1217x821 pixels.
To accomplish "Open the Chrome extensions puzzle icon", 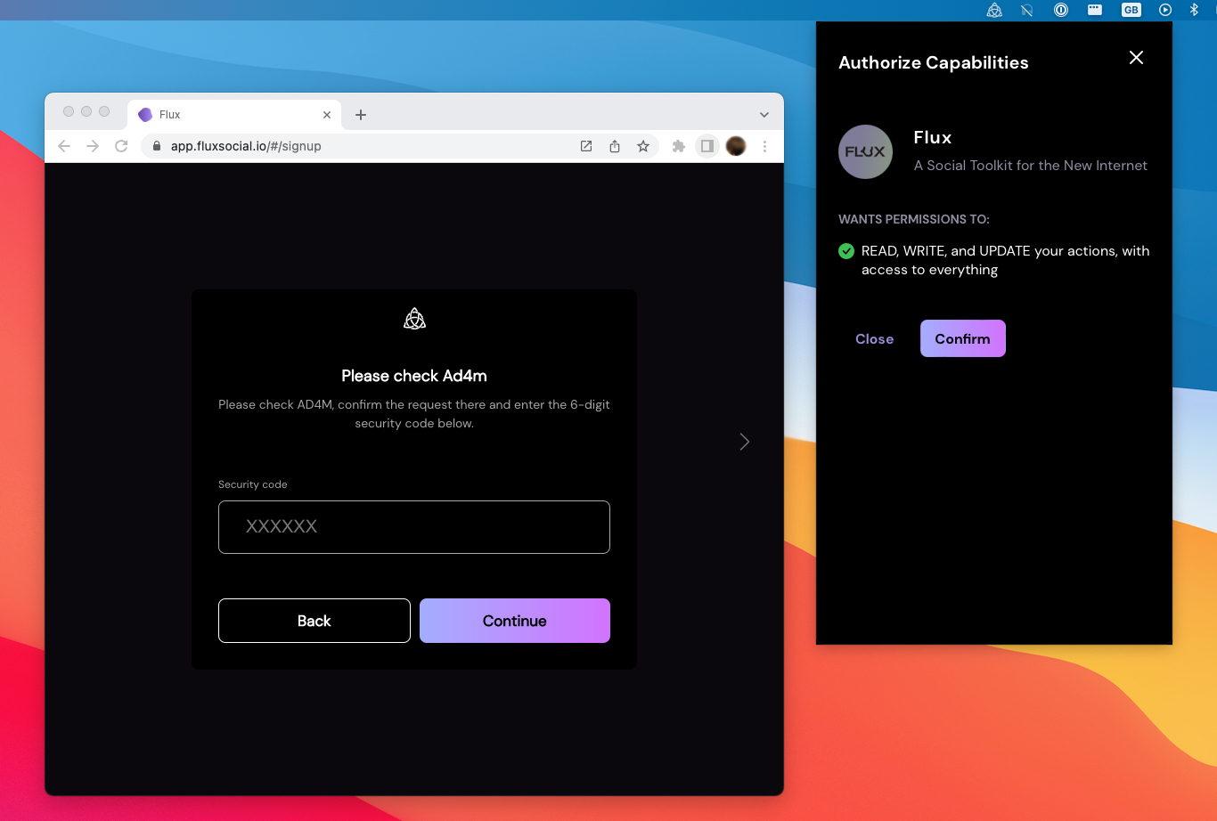I will 679,146.
